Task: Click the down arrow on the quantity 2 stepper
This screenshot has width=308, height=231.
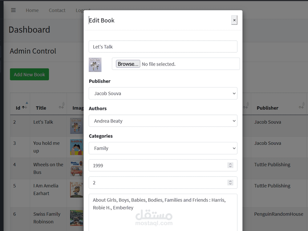Action: [230, 184]
